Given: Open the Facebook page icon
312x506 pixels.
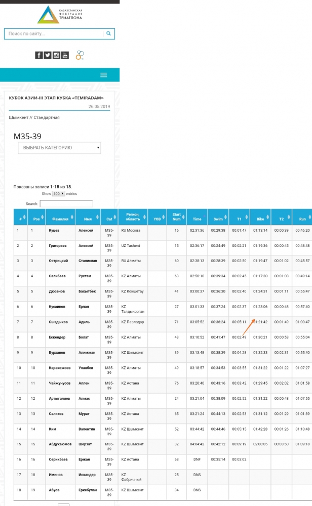Looking at the screenshot, I should point(38,56).
